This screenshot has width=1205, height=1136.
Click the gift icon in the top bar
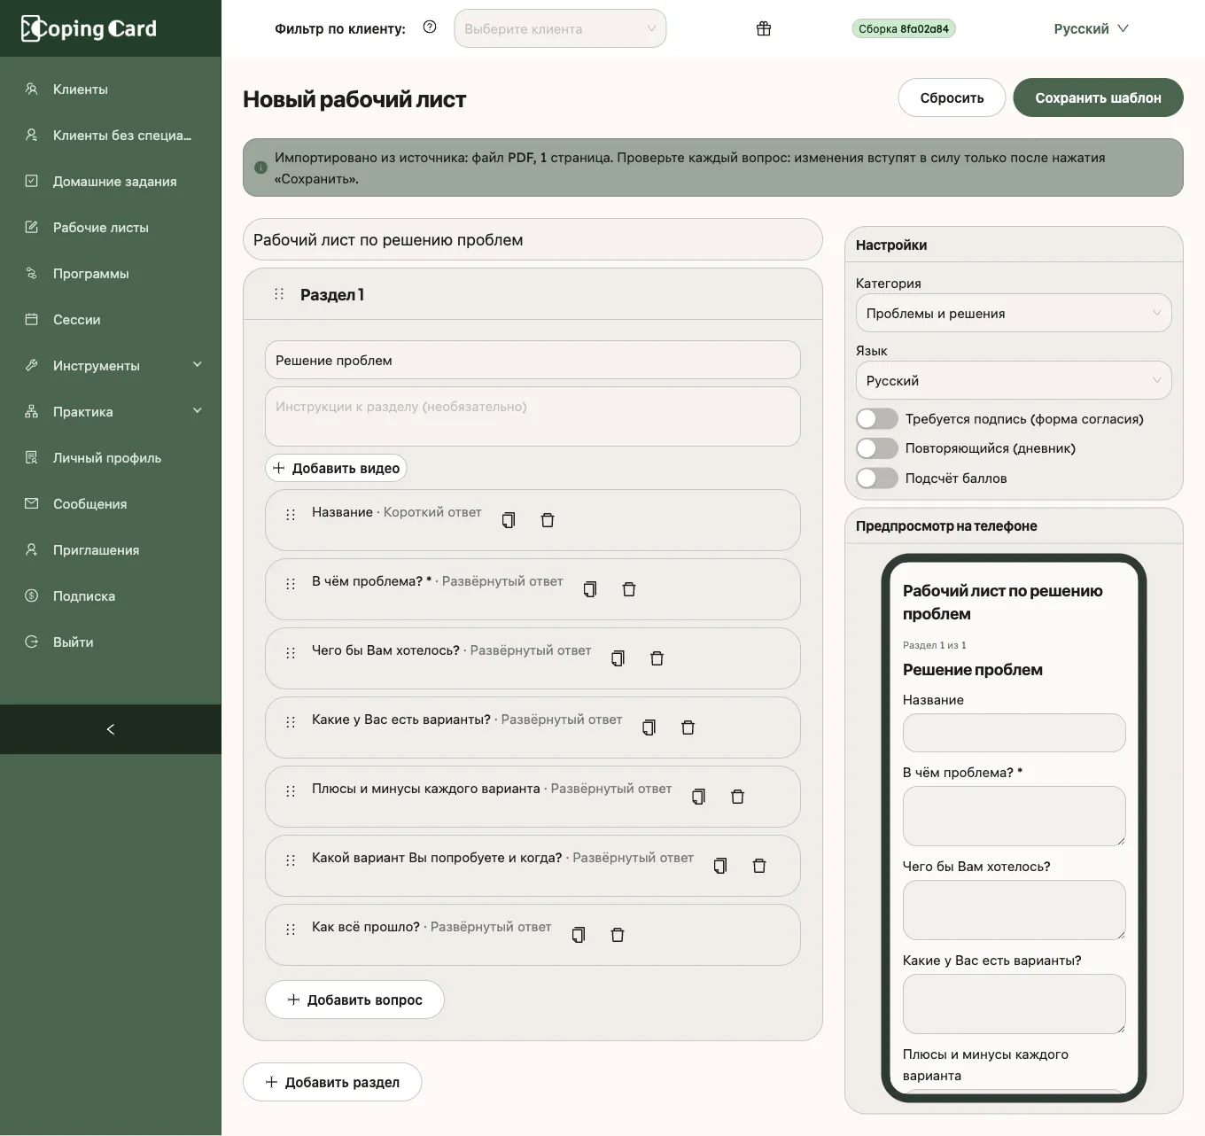(x=764, y=28)
